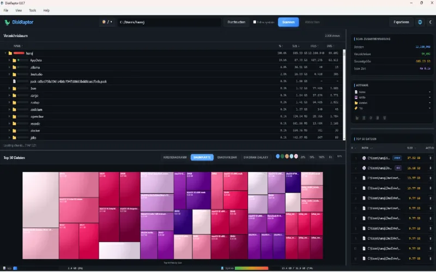Expand the .lmstudio folder

(x=9, y=75)
